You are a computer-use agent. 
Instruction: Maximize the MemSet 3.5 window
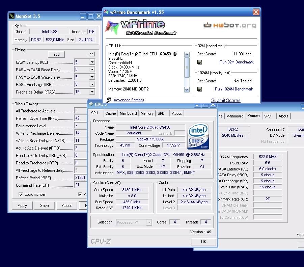91,16
